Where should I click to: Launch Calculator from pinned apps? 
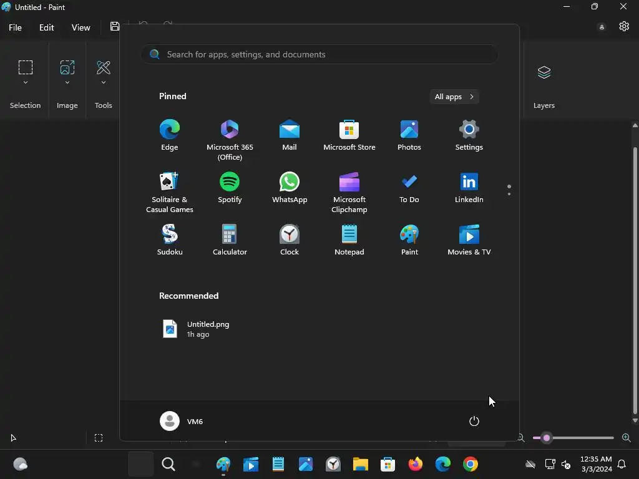[x=230, y=240]
